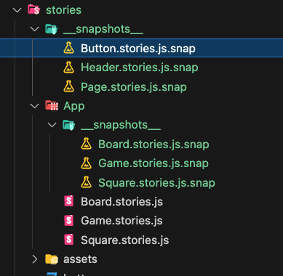The height and width of the screenshot is (276, 283).
Task: Click the yellow assets folder icon
Action: click(x=52, y=259)
